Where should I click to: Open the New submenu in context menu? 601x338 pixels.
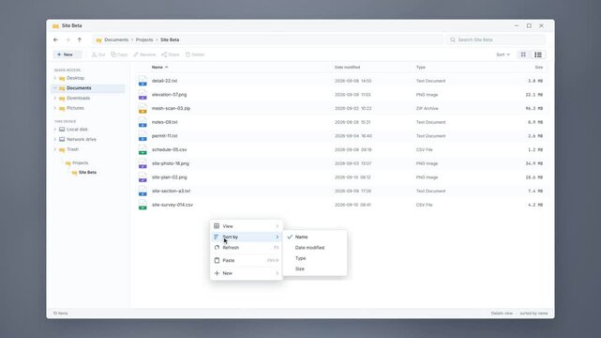tap(246, 273)
